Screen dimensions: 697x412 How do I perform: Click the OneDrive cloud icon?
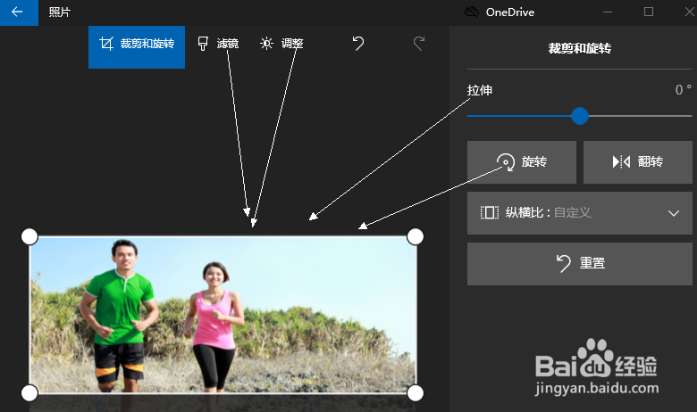472,12
